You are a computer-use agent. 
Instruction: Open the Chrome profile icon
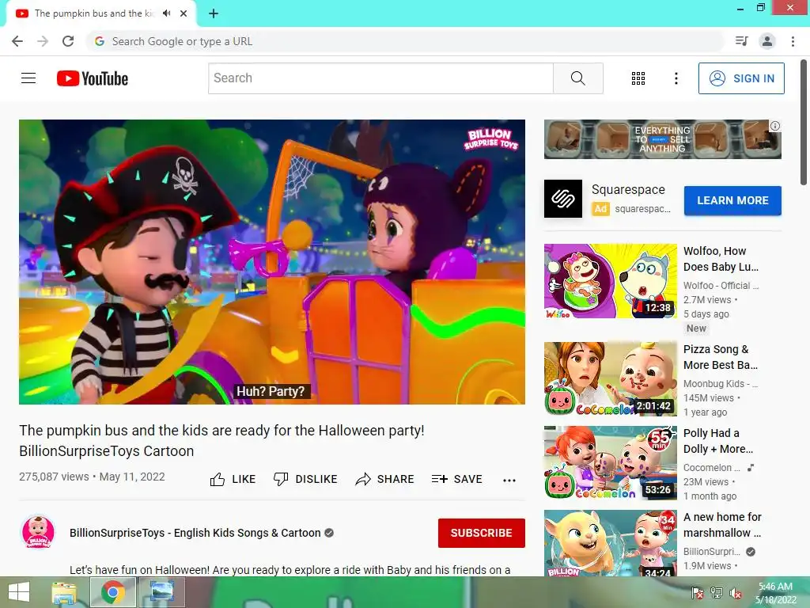click(x=767, y=41)
